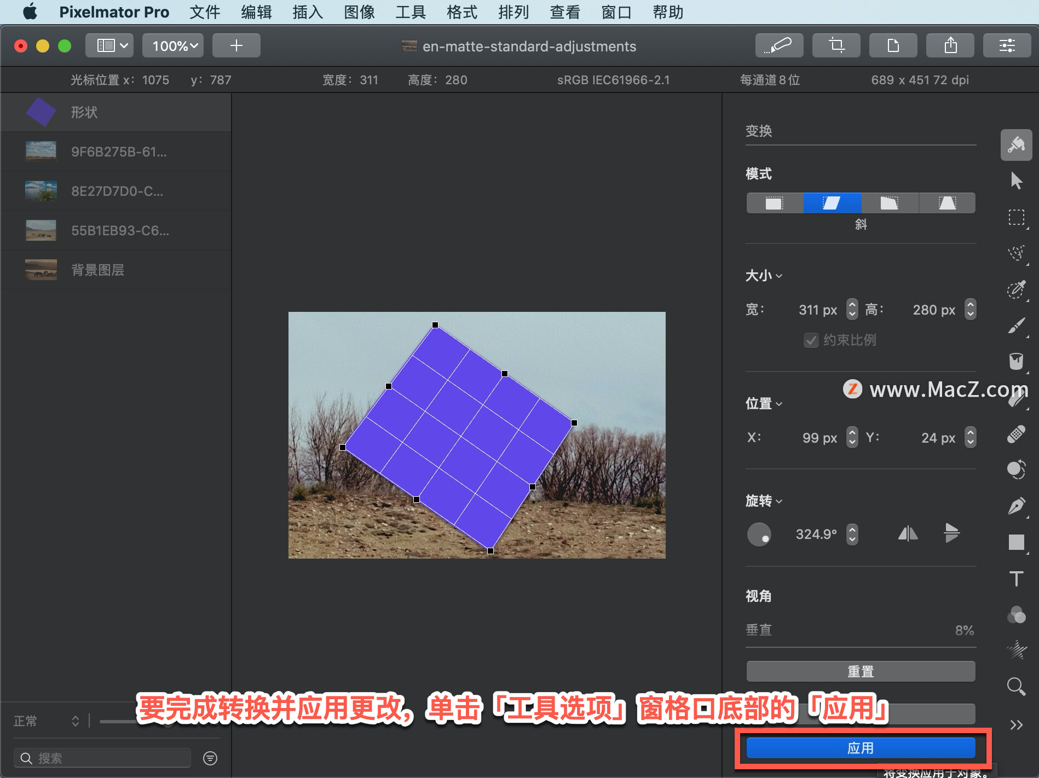Select the repair bandage tool
Screen dimensions: 1039x778
coord(1016,434)
